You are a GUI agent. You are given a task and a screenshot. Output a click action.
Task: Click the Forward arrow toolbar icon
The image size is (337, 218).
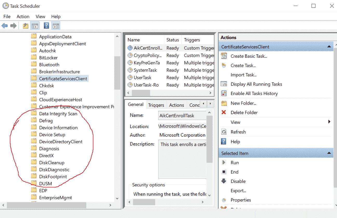13,26
